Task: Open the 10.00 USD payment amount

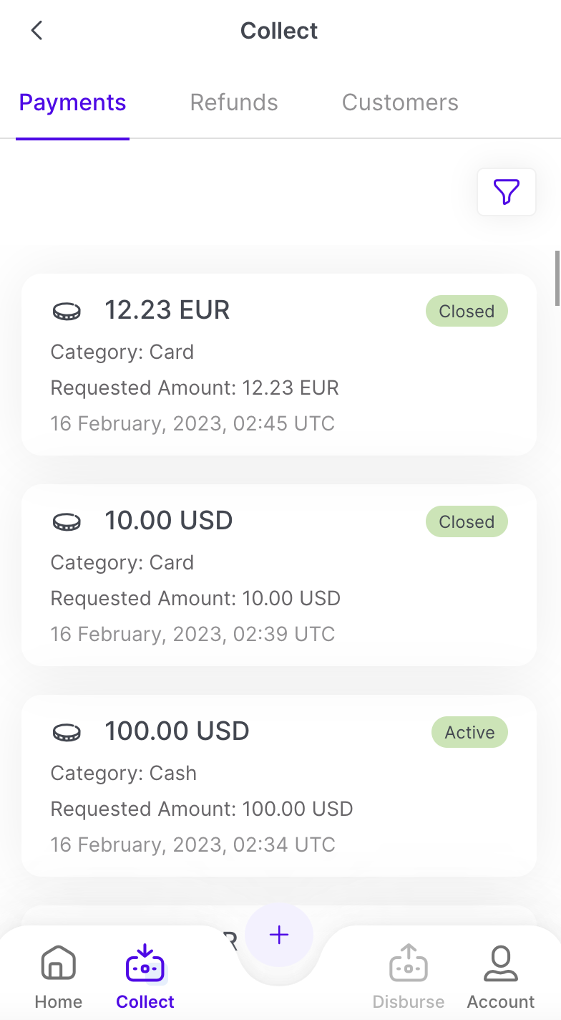Action: coord(169,521)
